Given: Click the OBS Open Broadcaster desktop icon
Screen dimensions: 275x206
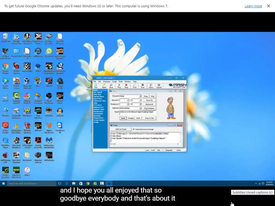Looking at the screenshot, I should pos(49,96).
